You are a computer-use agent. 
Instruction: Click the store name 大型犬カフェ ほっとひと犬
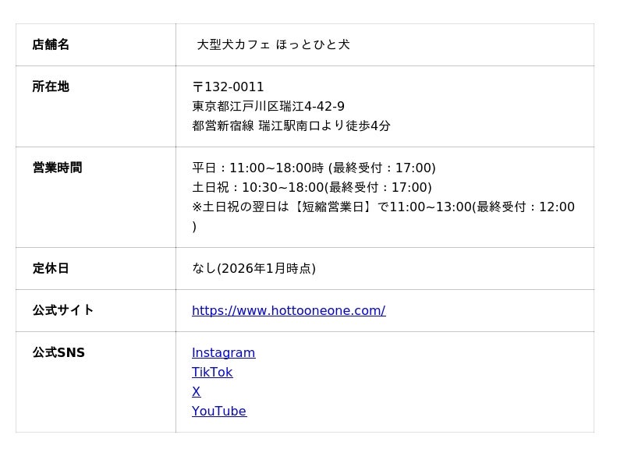pos(273,44)
